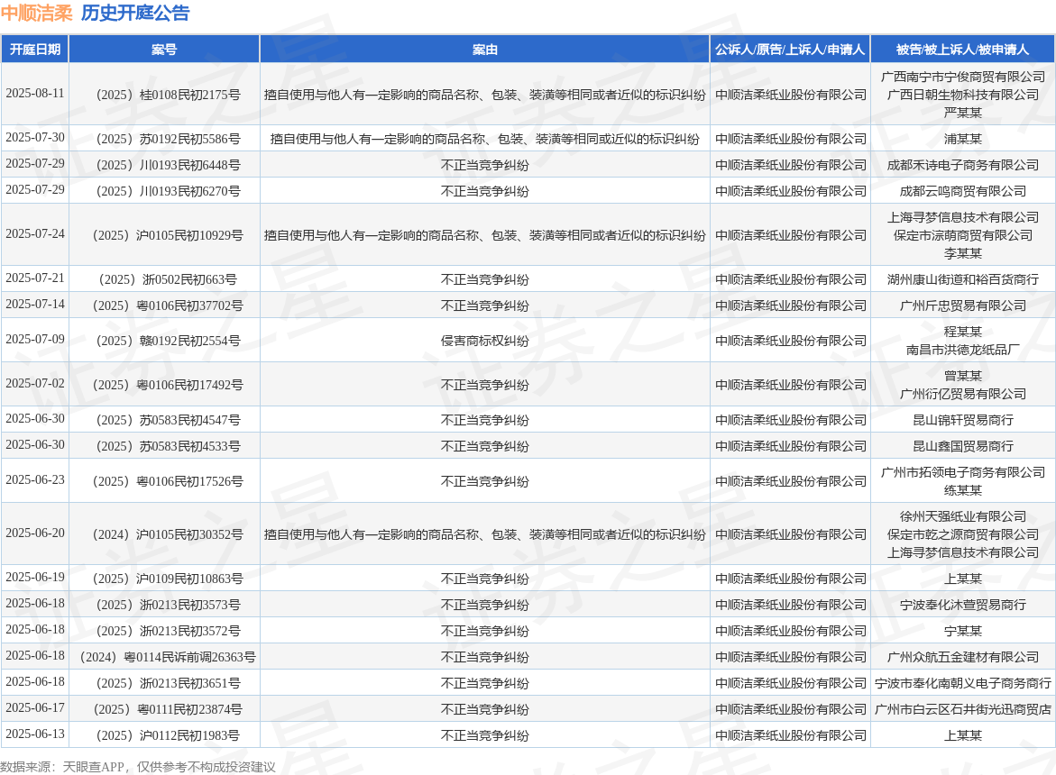This screenshot has width=1056, height=775.
Task: Select the 案由 column header
Action: tap(485, 49)
